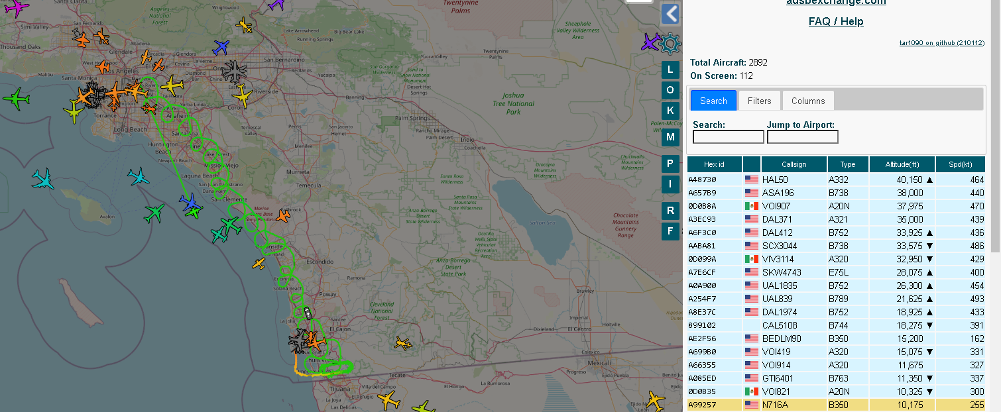Toggle the R map button
This screenshot has height=412, width=1001.
point(670,211)
